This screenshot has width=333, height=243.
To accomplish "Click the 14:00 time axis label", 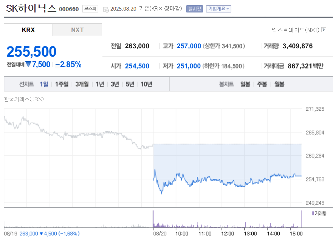I will coord(273,234).
